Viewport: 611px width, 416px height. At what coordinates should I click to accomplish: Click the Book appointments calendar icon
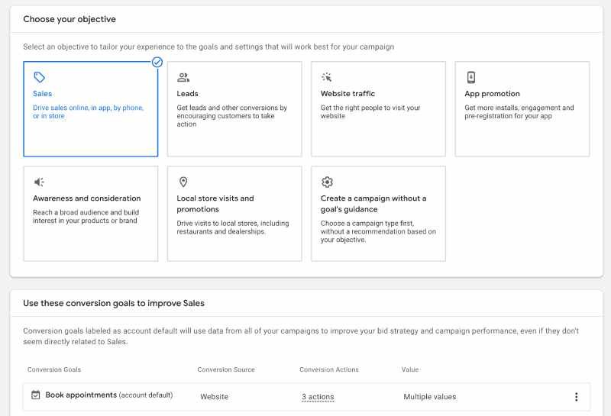(x=35, y=395)
